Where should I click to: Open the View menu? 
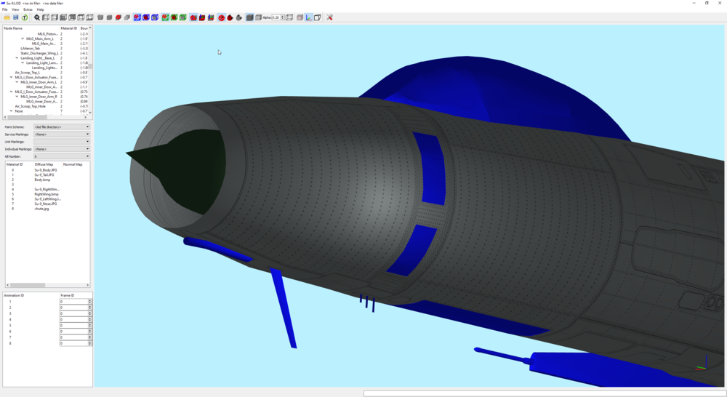pos(15,9)
